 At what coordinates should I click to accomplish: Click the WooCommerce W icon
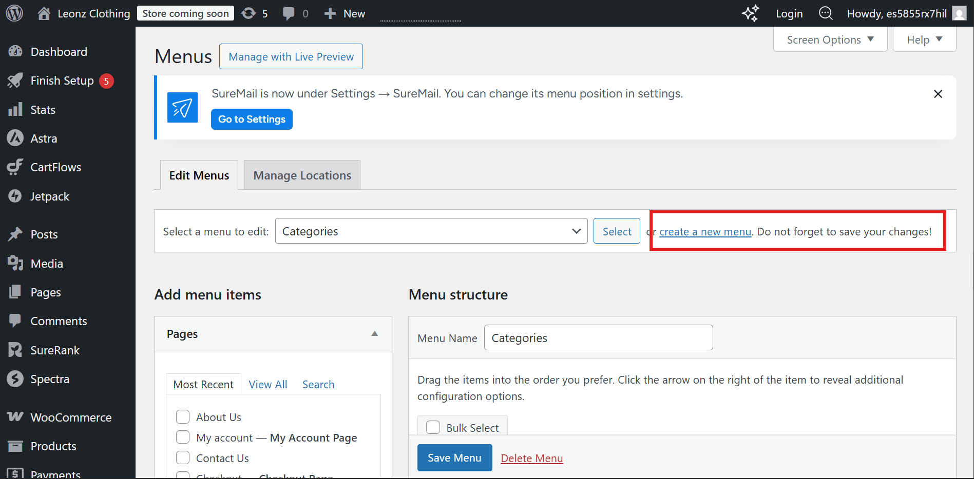click(15, 416)
